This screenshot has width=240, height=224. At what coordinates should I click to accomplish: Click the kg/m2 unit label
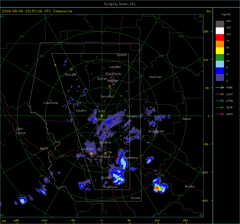pos(226,14)
